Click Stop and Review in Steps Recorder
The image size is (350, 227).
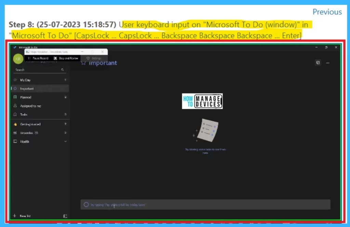tap(66, 58)
